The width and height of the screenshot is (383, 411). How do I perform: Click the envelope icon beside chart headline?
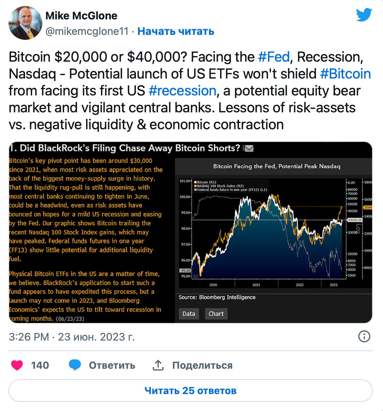click(x=248, y=148)
